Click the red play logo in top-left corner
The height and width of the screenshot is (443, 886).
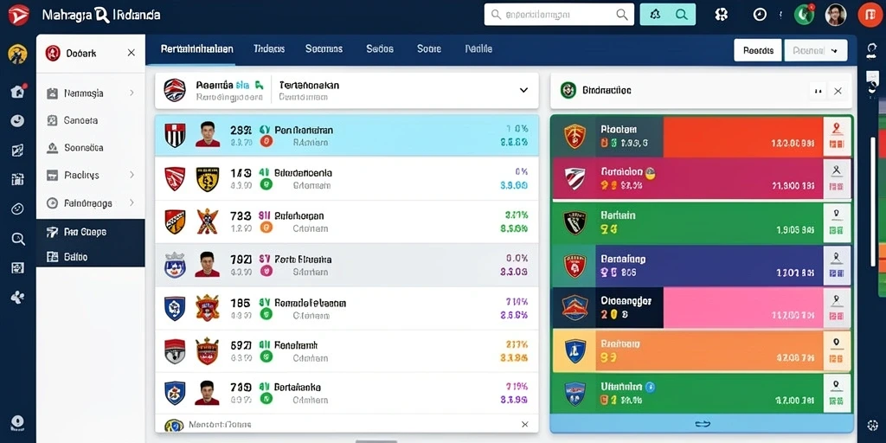click(19, 16)
